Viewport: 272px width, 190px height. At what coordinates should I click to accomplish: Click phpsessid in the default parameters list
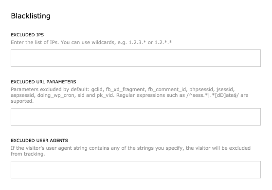(201, 90)
